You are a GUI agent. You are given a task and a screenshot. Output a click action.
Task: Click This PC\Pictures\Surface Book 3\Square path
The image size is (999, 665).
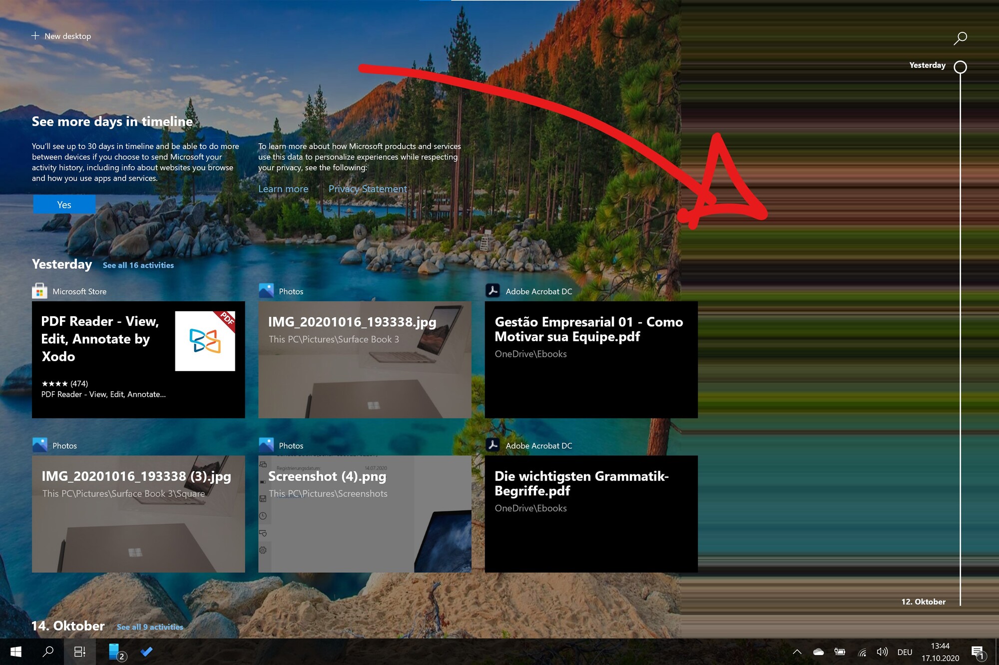coord(123,493)
